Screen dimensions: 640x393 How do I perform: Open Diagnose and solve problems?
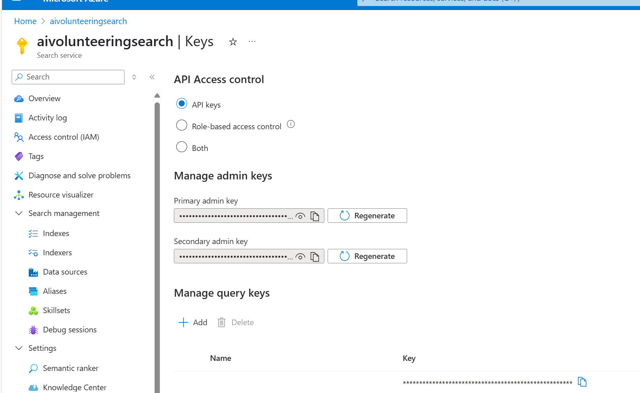[79, 176]
